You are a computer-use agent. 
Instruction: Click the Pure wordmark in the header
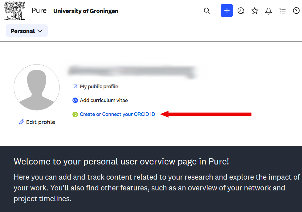coord(39,10)
